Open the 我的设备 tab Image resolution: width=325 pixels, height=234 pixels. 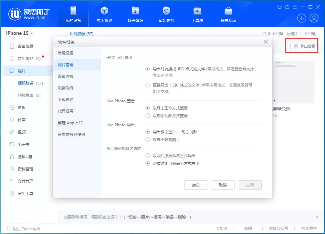tap(73, 14)
